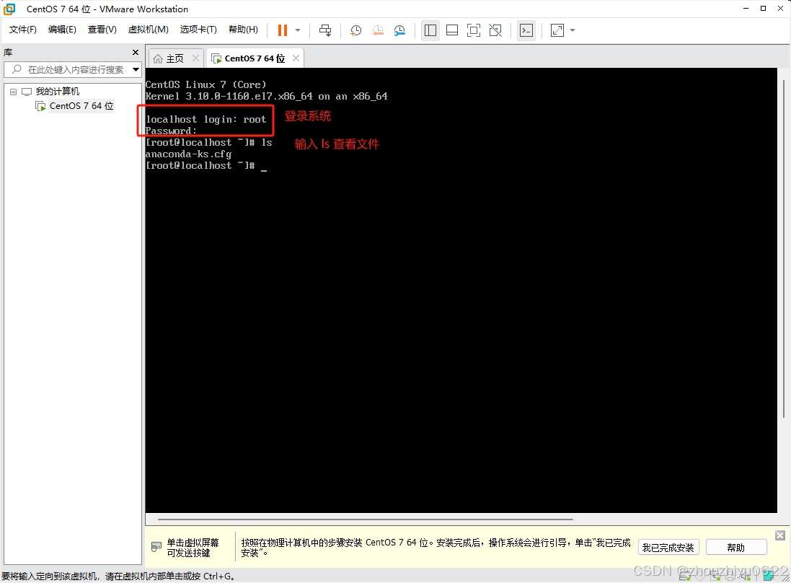This screenshot has width=791, height=583.
Task: Select CentOS 7 64 位 in the library tree
Action: click(81, 106)
